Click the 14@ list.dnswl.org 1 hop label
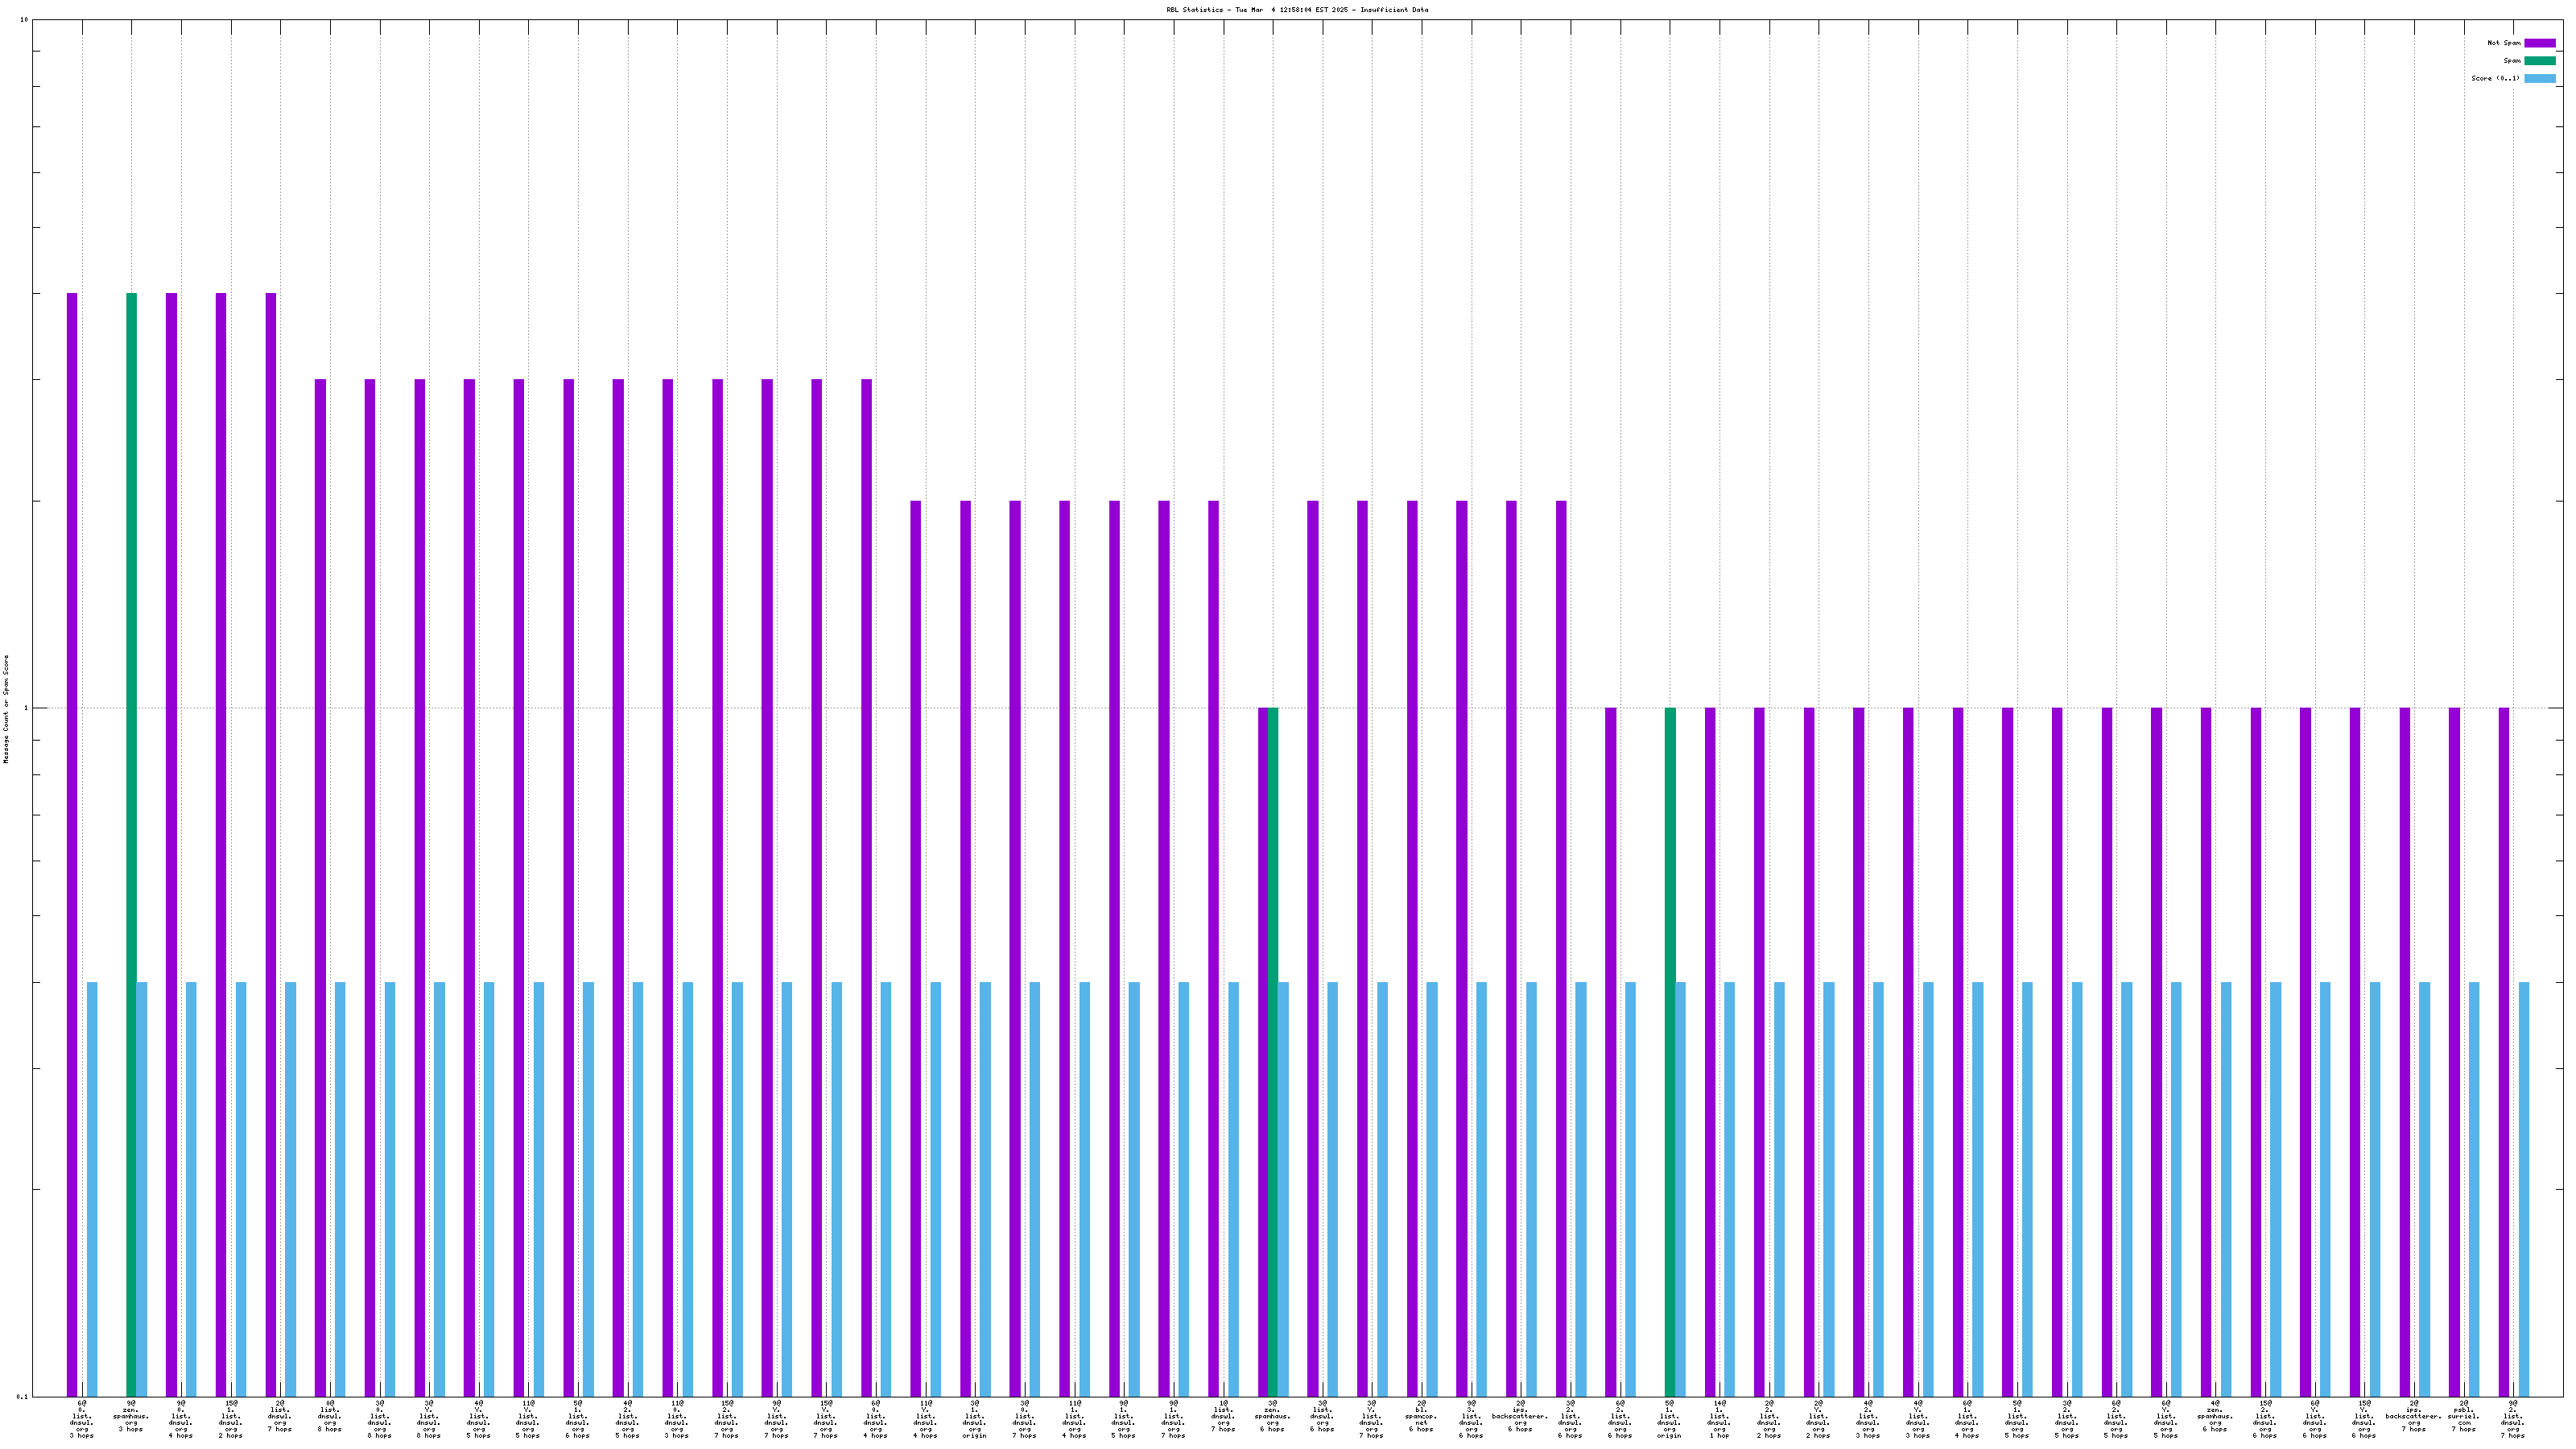The width and height of the screenshot is (2576, 1449). tap(1719, 1419)
